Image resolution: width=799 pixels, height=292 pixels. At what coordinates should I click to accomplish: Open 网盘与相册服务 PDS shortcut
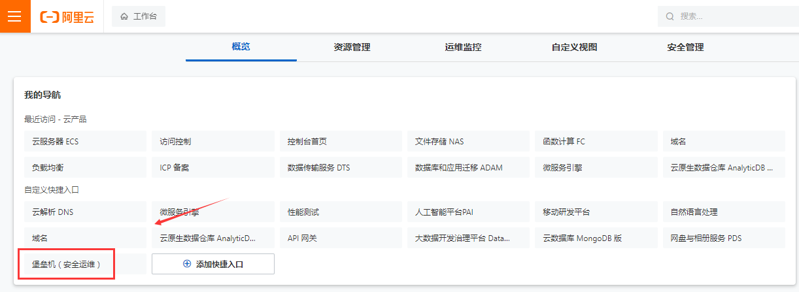(724, 238)
